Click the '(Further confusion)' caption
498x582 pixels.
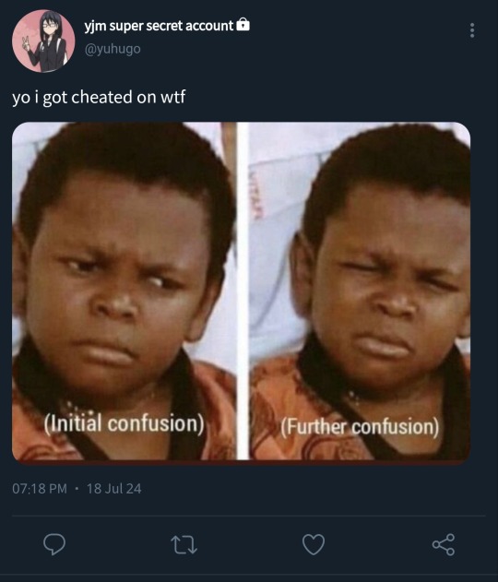pos(360,427)
